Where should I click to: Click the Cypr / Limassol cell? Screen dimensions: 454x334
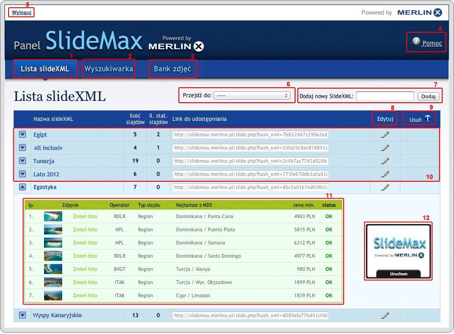click(193, 295)
